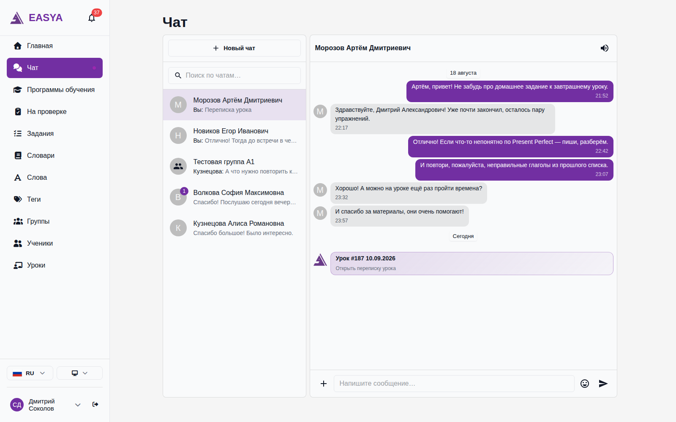Open Урок #187 10.09.2026 card

pyautogui.click(x=472, y=263)
